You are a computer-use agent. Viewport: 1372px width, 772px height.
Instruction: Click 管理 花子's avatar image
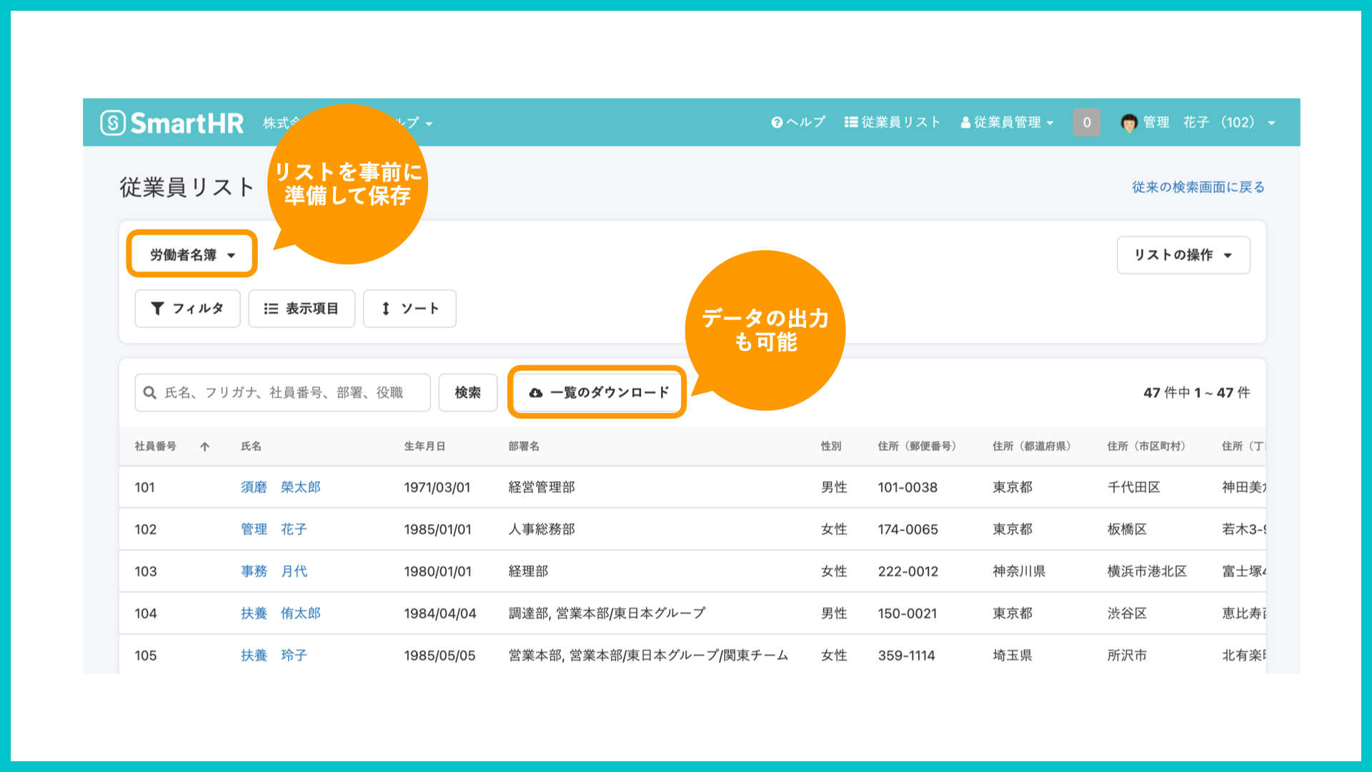(1128, 122)
